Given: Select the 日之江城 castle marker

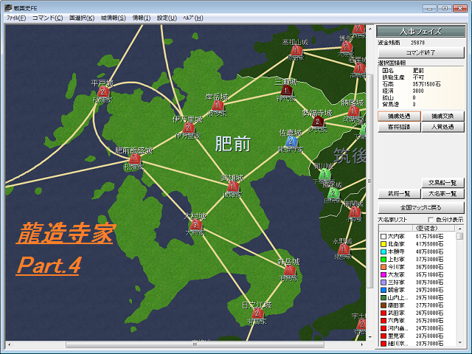Looking at the screenshot, I should pos(257,313).
